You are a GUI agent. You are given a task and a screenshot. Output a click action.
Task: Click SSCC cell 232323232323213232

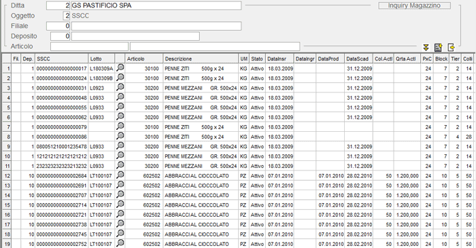[62, 166]
